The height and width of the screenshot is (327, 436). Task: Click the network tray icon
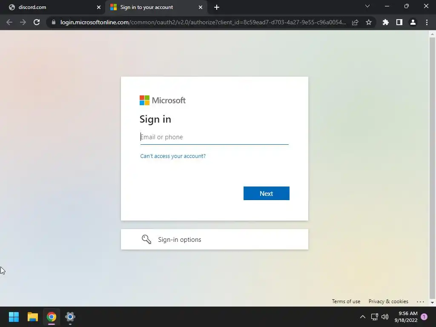[375, 317]
